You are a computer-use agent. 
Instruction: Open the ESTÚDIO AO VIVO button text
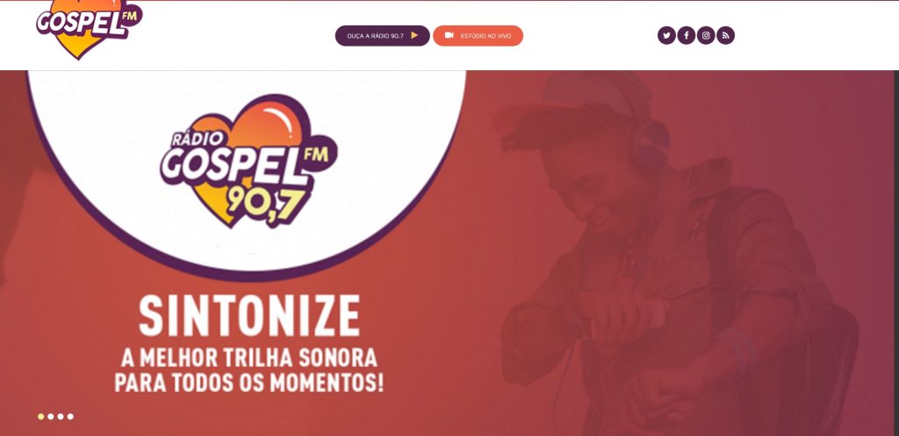tap(485, 35)
